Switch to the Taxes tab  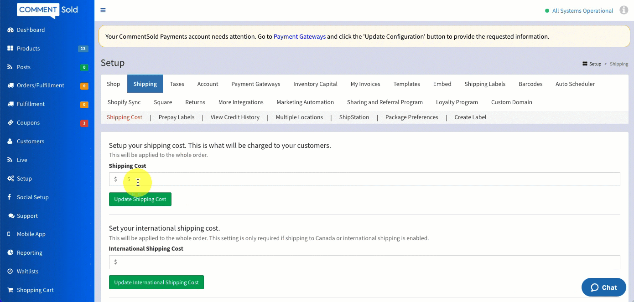click(177, 84)
